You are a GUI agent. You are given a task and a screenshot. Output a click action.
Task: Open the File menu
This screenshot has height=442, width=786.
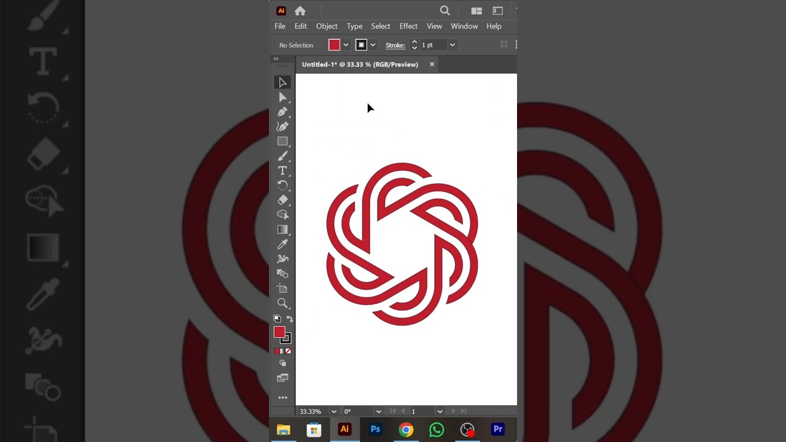point(280,26)
